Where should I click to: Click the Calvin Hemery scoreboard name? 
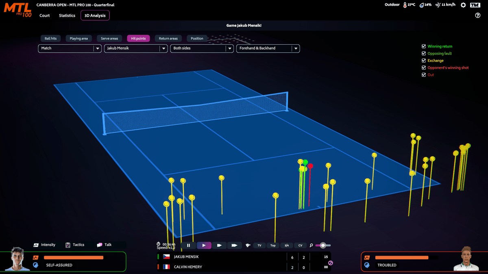click(188, 267)
